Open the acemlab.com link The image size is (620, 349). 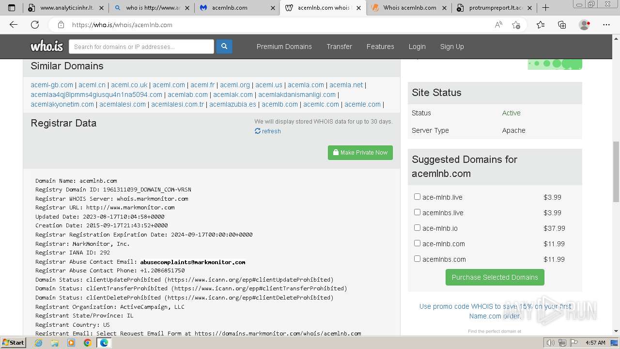click(x=187, y=95)
